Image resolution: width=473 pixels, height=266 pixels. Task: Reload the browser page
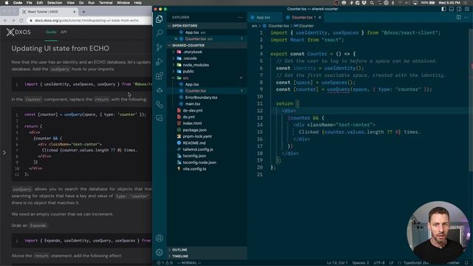[x=21, y=21]
